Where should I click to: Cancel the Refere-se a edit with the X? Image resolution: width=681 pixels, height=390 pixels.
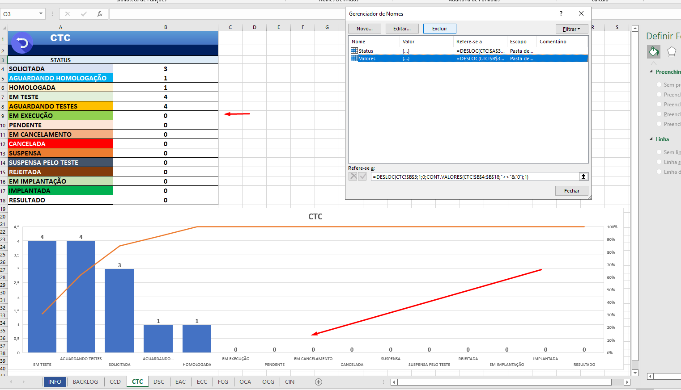353,176
